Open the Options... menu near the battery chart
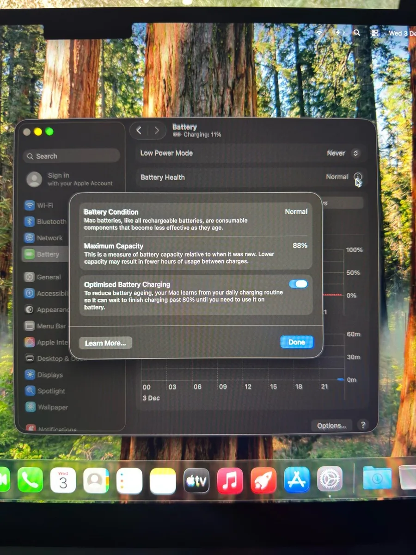The image size is (416, 555). click(331, 425)
